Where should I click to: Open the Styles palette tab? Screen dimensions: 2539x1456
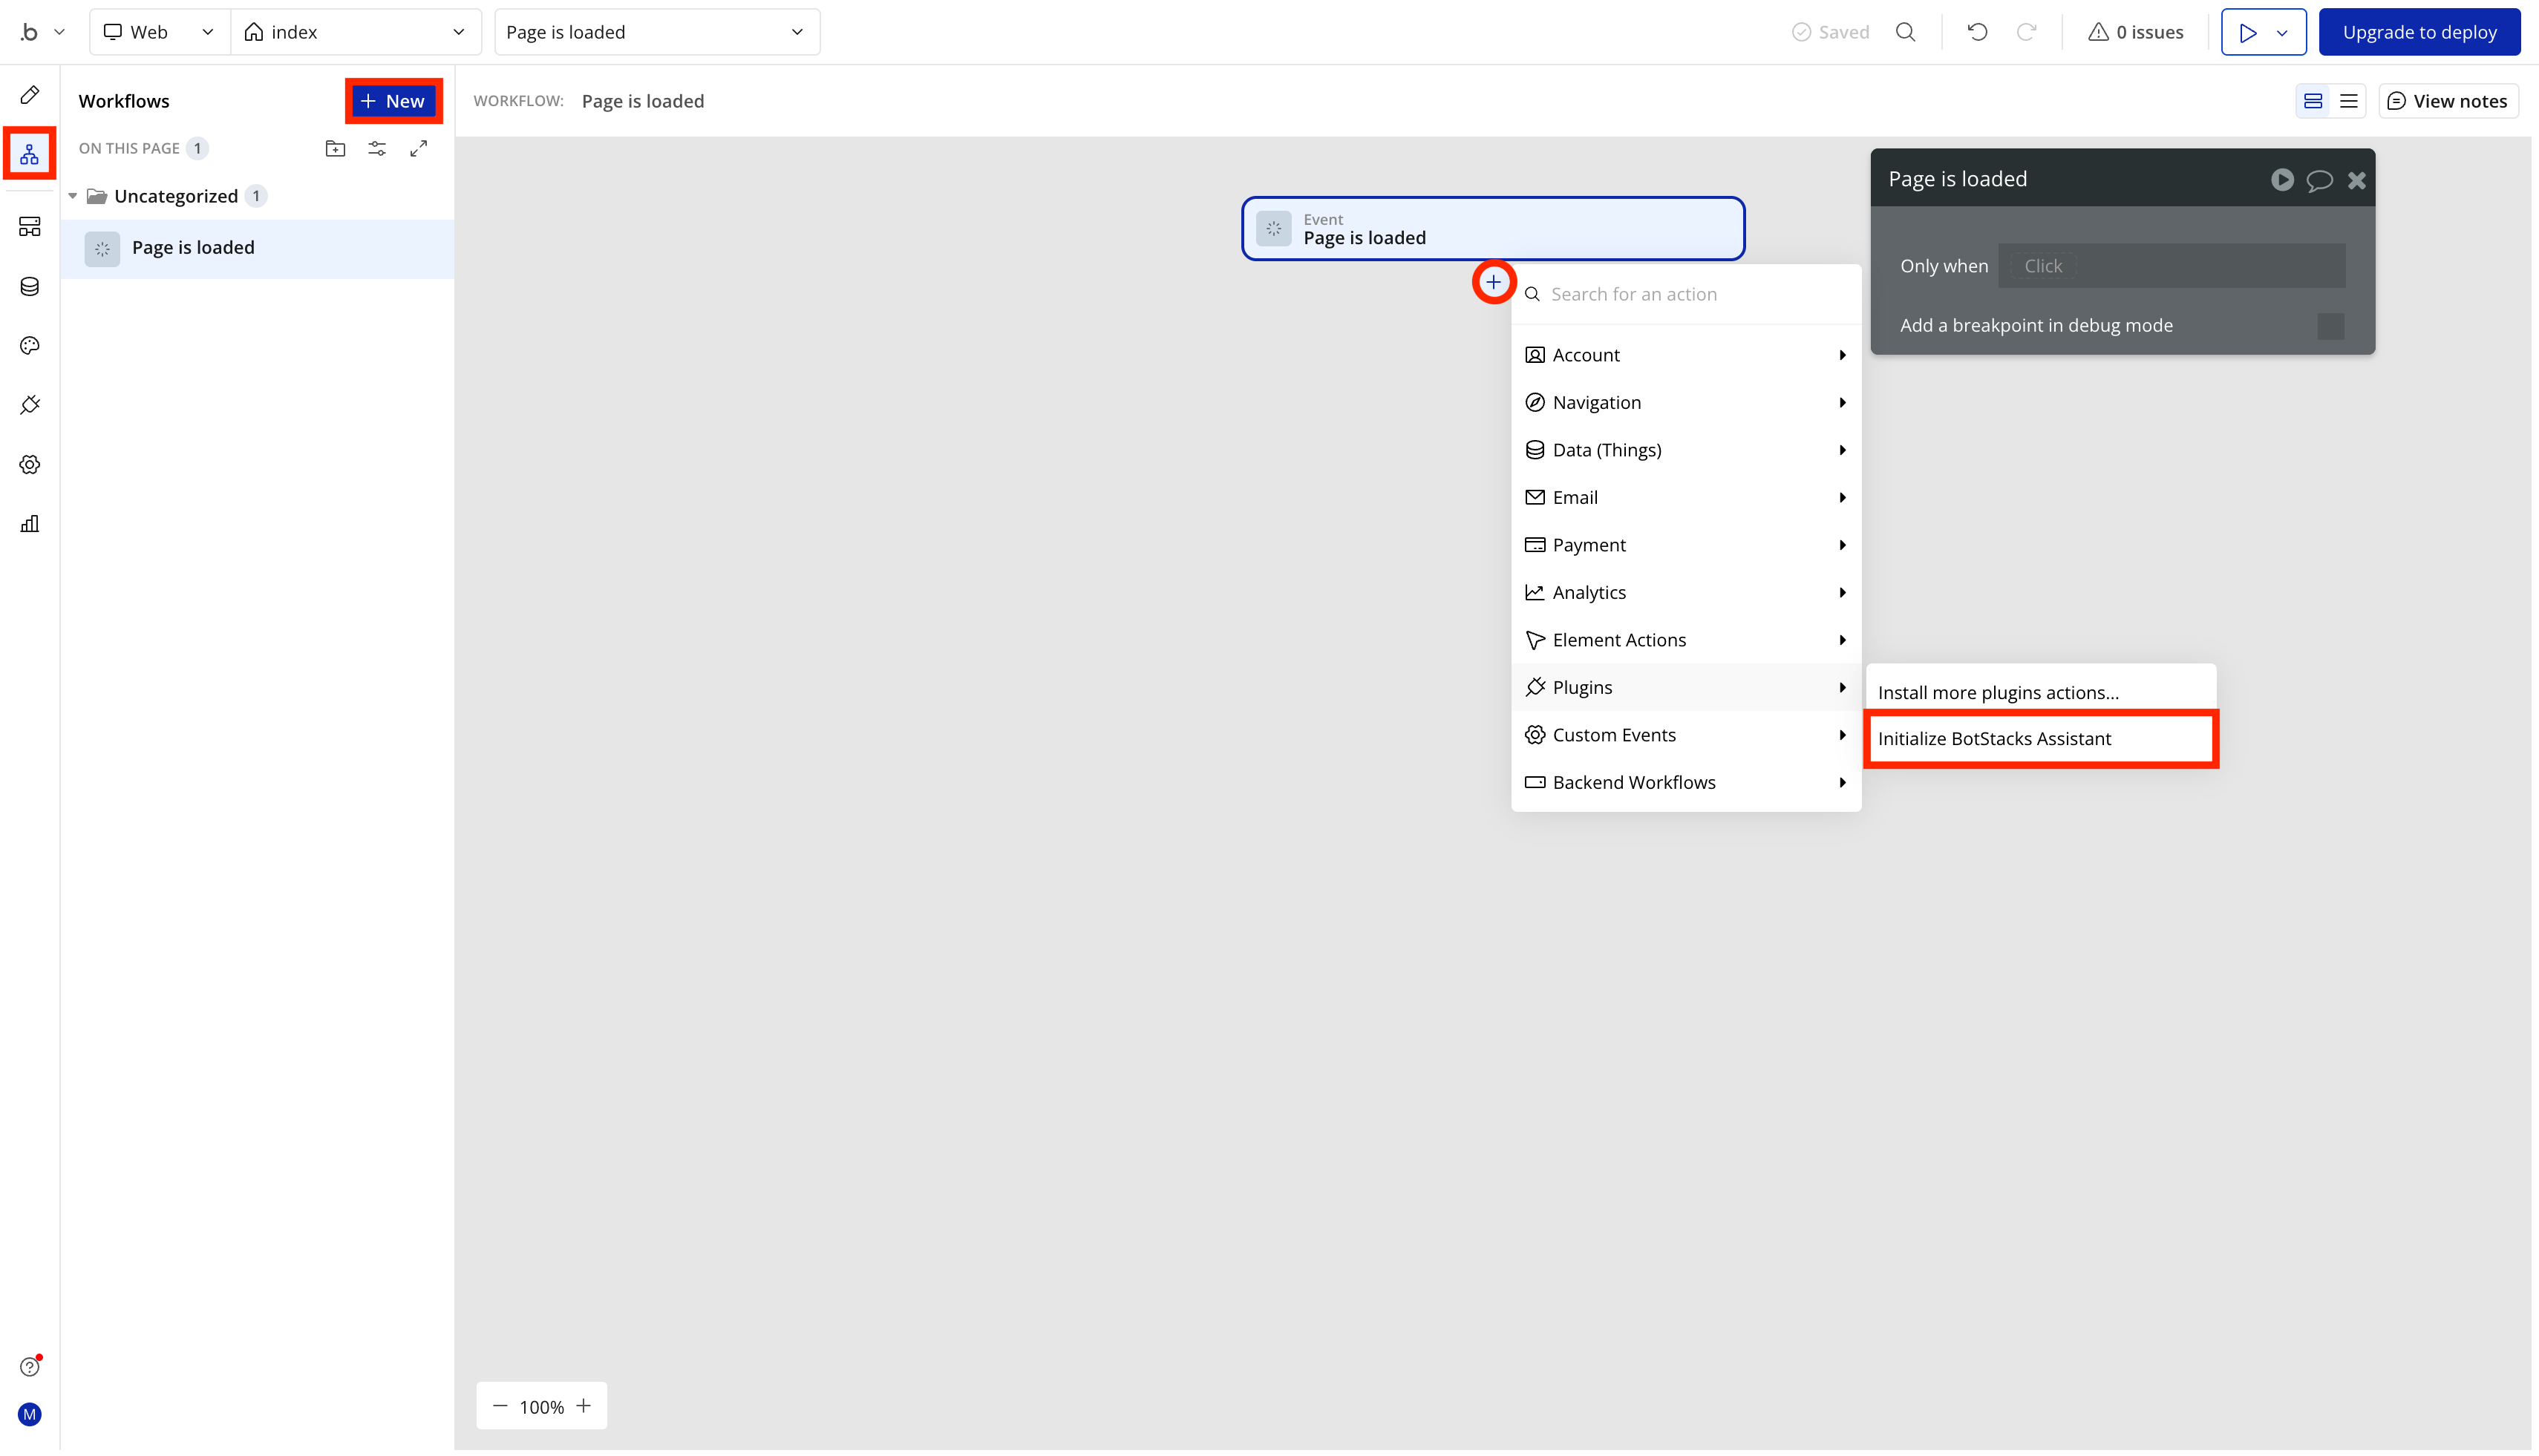tap(30, 345)
